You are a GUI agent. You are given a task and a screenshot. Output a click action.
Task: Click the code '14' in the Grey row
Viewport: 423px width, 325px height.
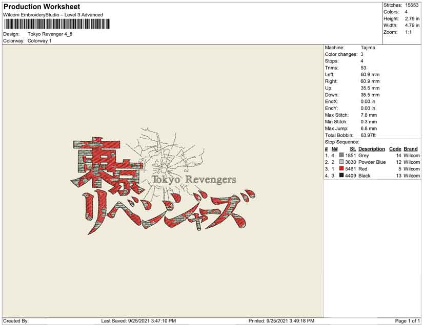398,156
